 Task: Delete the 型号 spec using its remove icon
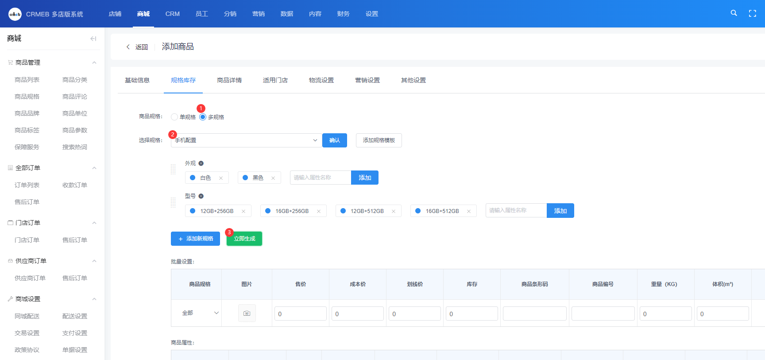pos(201,196)
